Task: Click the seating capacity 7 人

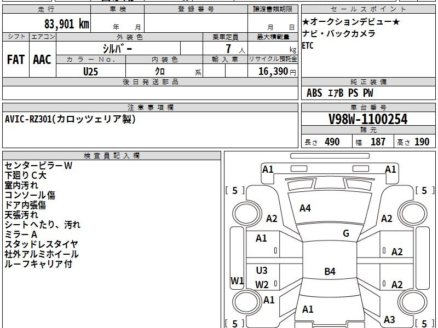Action: tap(235, 49)
